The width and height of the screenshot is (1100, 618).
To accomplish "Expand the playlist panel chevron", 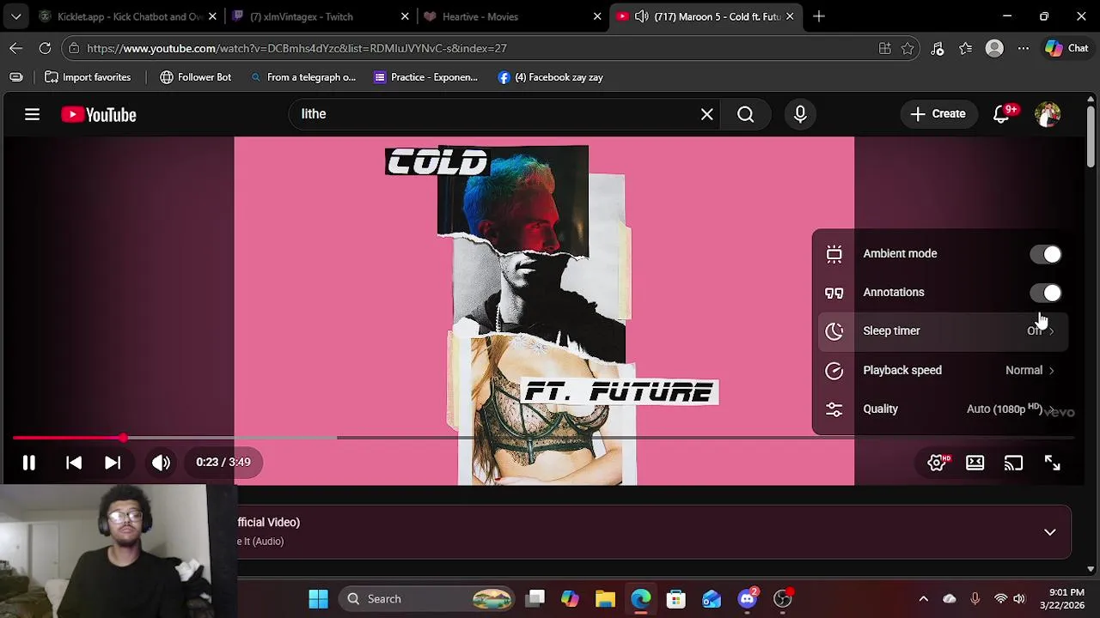I will coord(1049,532).
